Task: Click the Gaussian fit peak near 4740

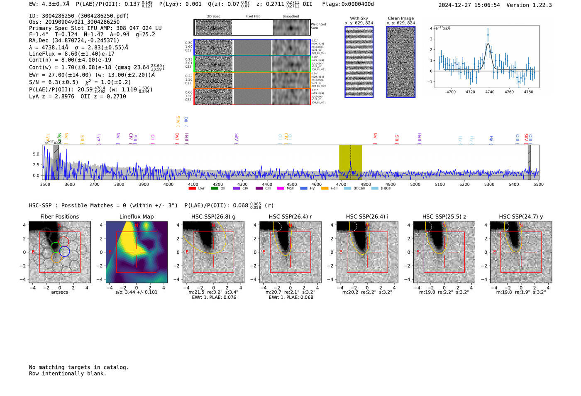Action: pos(488,44)
